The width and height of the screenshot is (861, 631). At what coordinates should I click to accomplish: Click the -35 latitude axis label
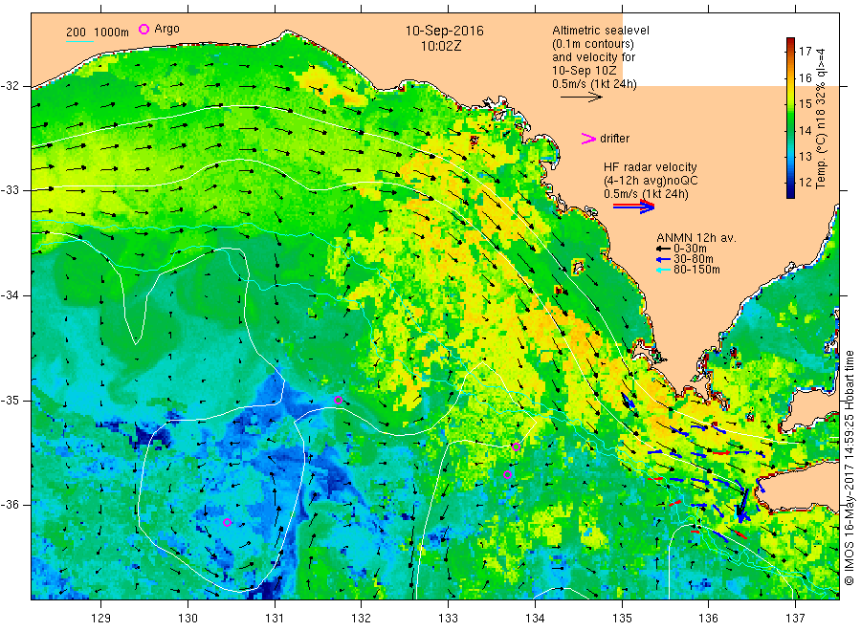[x=10, y=401]
